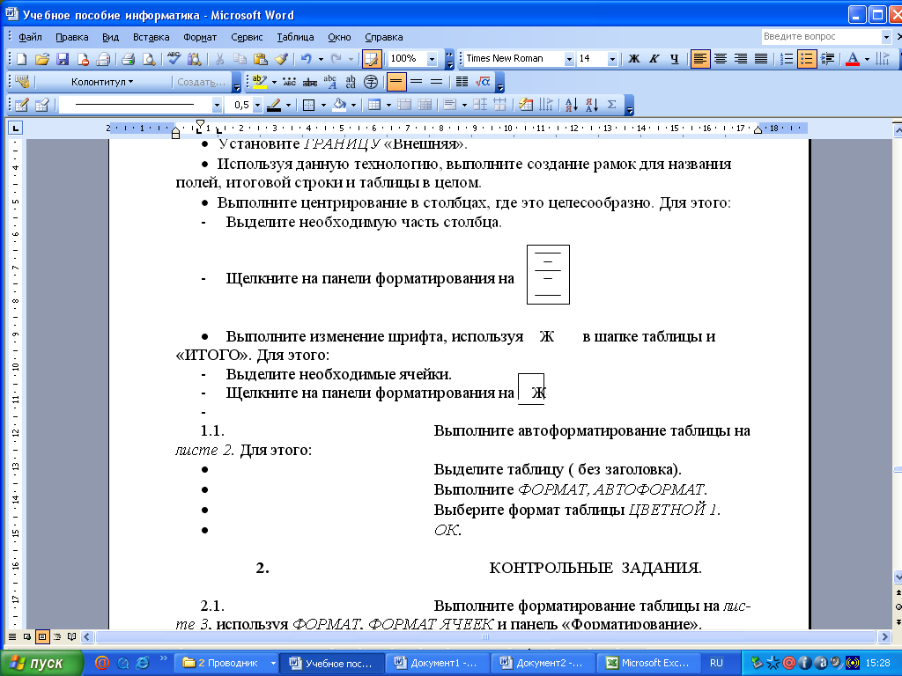Click the numbered list icon
The height and width of the screenshot is (676, 902).
(x=787, y=59)
